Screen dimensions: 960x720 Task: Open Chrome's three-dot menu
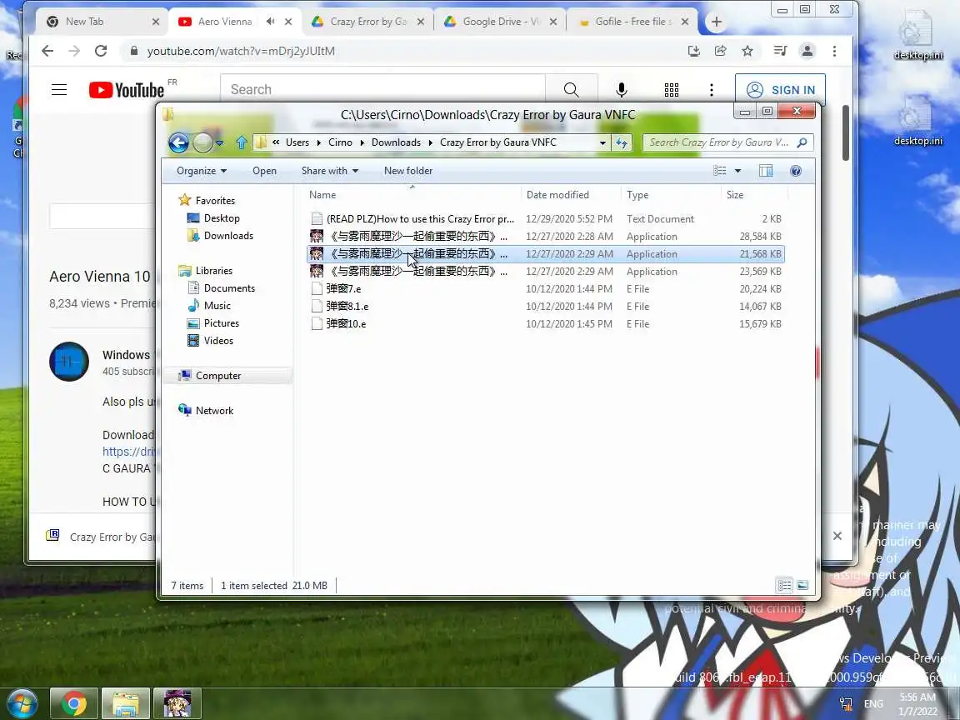point(834,51)
